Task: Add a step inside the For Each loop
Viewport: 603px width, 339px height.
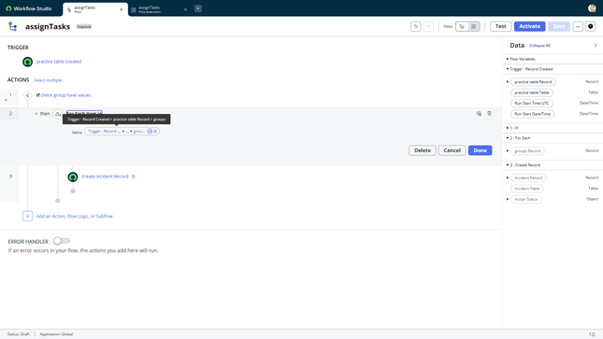Action: pos(73,191)
